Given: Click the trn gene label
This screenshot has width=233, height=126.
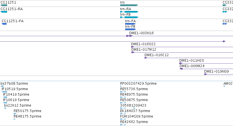Looking at the screenshot, I should (122, 2).
